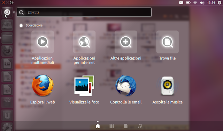Launch Thunderbird via Controlla le email
This screenshot has width=223, height=131.
click(126, 89)
